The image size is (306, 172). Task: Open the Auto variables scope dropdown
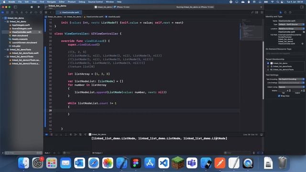coord(48,153)
